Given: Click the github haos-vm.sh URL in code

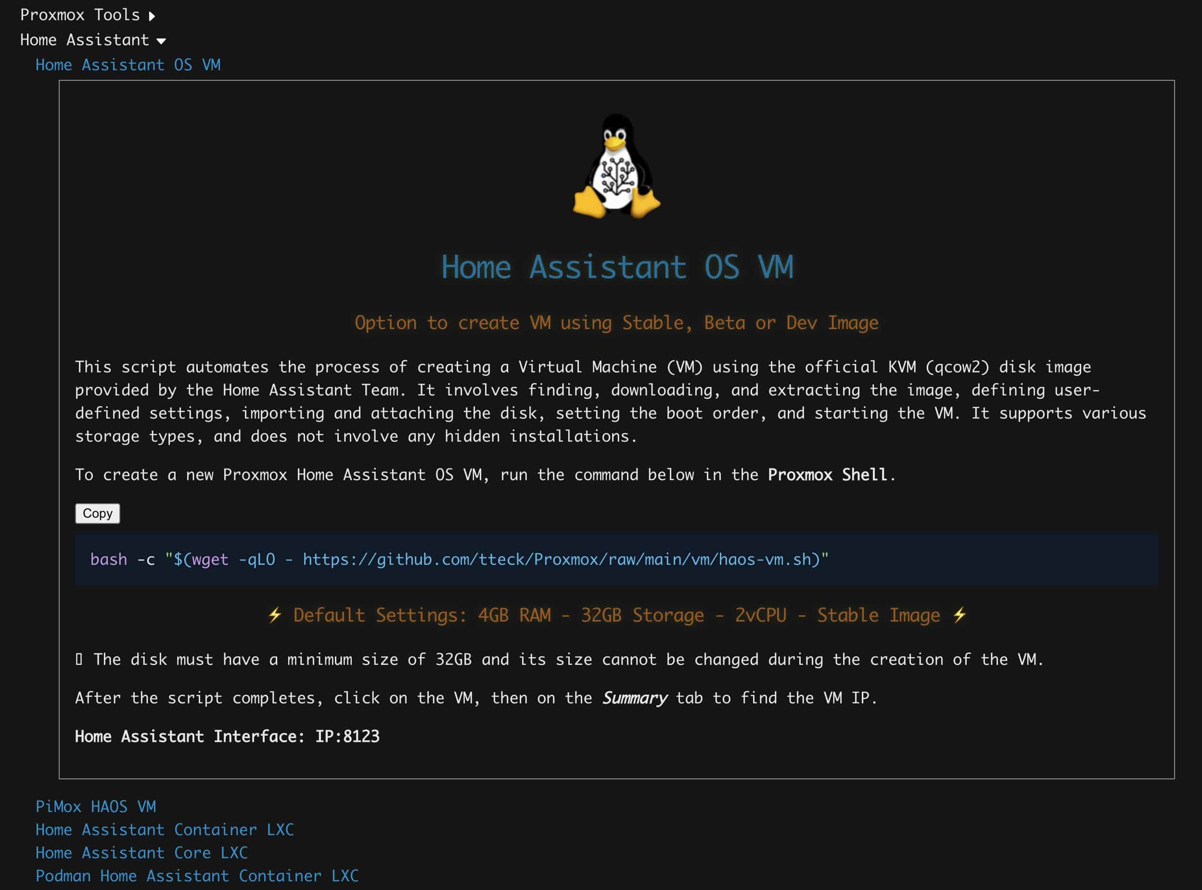Looking at the screenshot, I should coord(560,559).
